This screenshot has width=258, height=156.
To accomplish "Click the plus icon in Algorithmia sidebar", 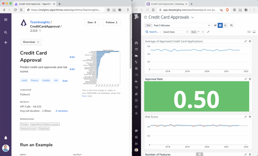I will pos(6,43).
